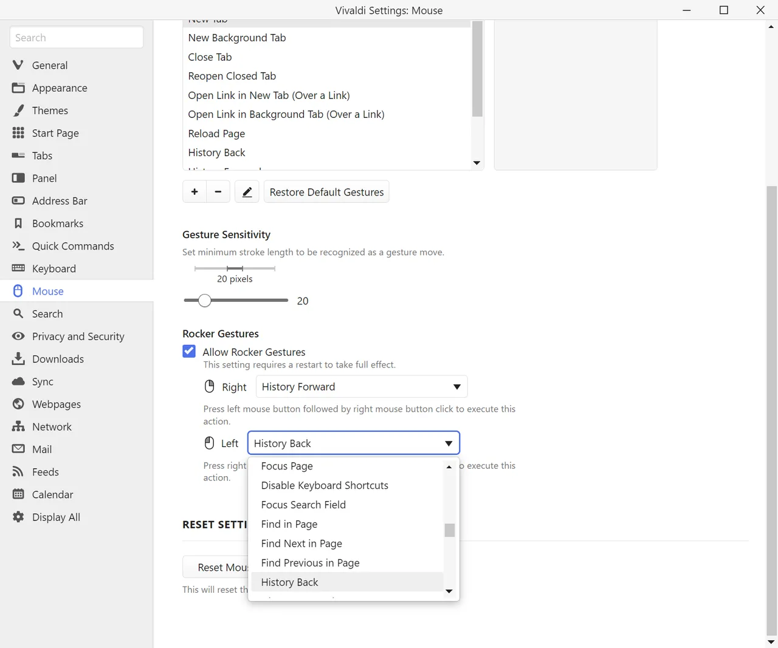The image size is (778, 648).
Task: Click Restore Default Gestures button
Action: (x=326, y=192)
